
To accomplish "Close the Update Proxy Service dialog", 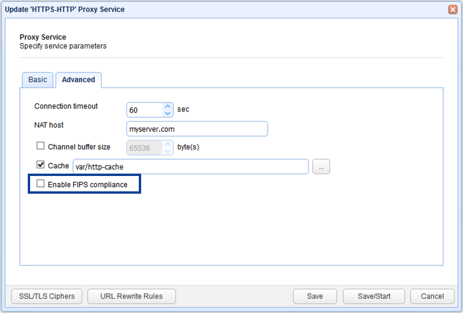I will tap(452, 9).
